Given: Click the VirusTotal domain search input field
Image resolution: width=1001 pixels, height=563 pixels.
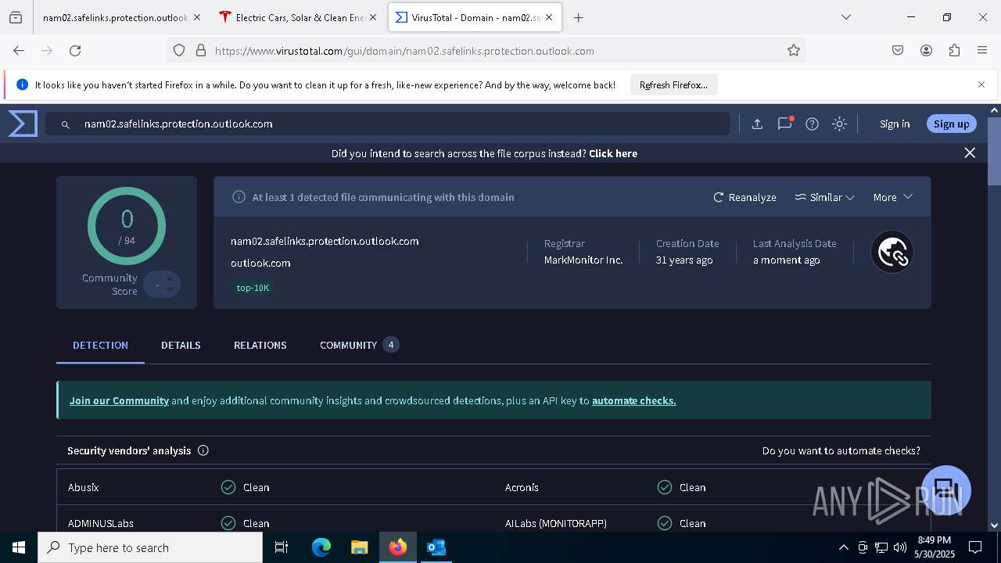Looking at the screenshot, I should 387,124.
